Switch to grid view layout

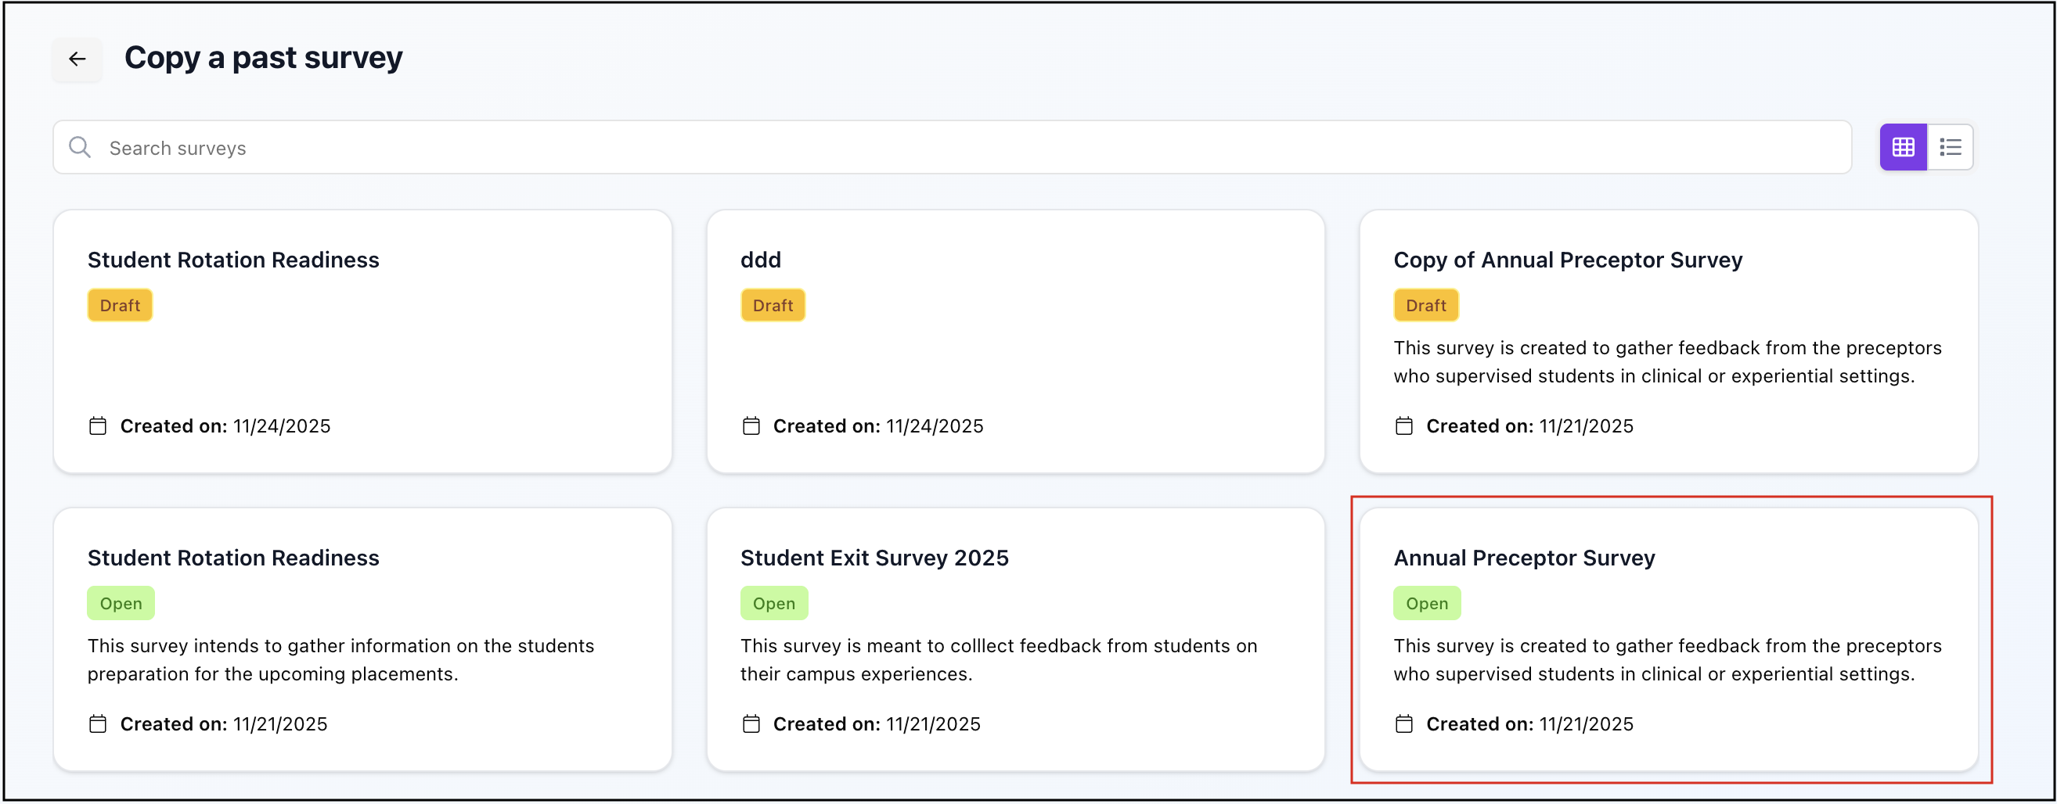tap(1903, 148)
